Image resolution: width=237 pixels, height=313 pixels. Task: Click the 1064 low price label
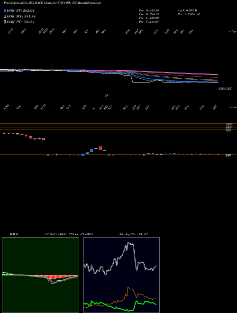coord(7,107)
